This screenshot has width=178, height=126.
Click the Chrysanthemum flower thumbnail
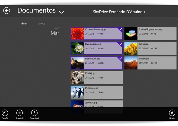tap(77, 33)
